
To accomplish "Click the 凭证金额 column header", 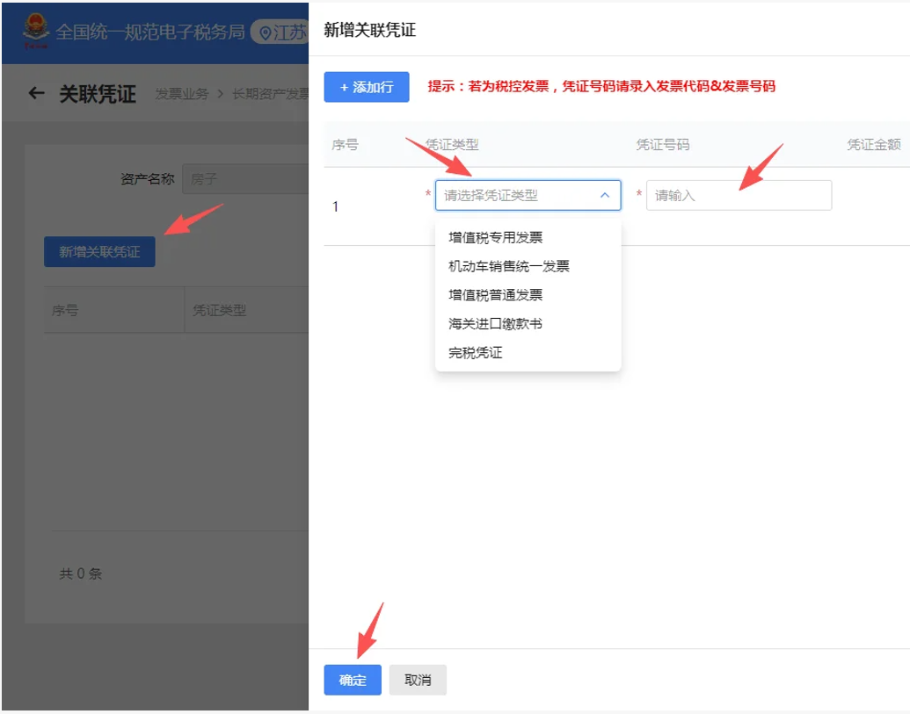I will (x=874, y=144).
